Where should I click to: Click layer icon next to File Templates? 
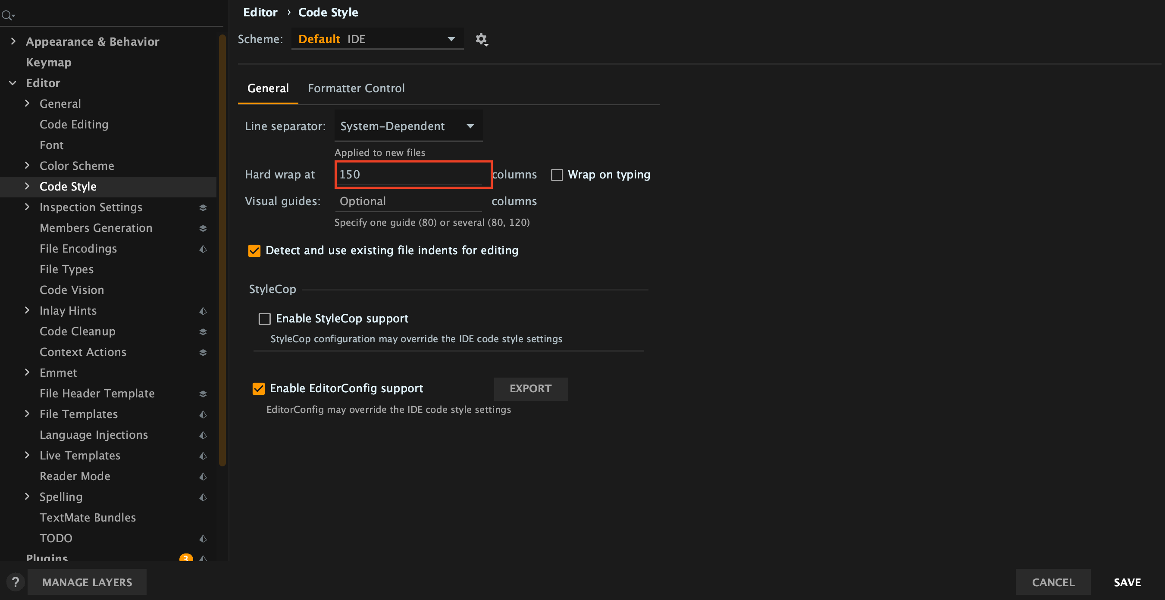[203, 415]
